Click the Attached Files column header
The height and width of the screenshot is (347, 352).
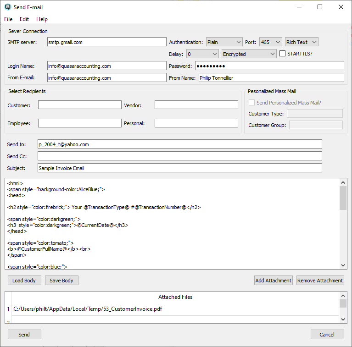[x=175, y=297]
